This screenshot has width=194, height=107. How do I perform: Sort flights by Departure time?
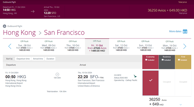(23, 59)
